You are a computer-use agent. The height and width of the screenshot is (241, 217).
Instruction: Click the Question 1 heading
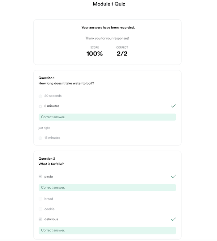[x=46, y=78]
